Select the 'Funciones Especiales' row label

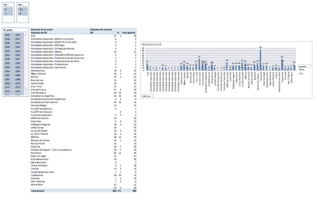tap(41, 115)
